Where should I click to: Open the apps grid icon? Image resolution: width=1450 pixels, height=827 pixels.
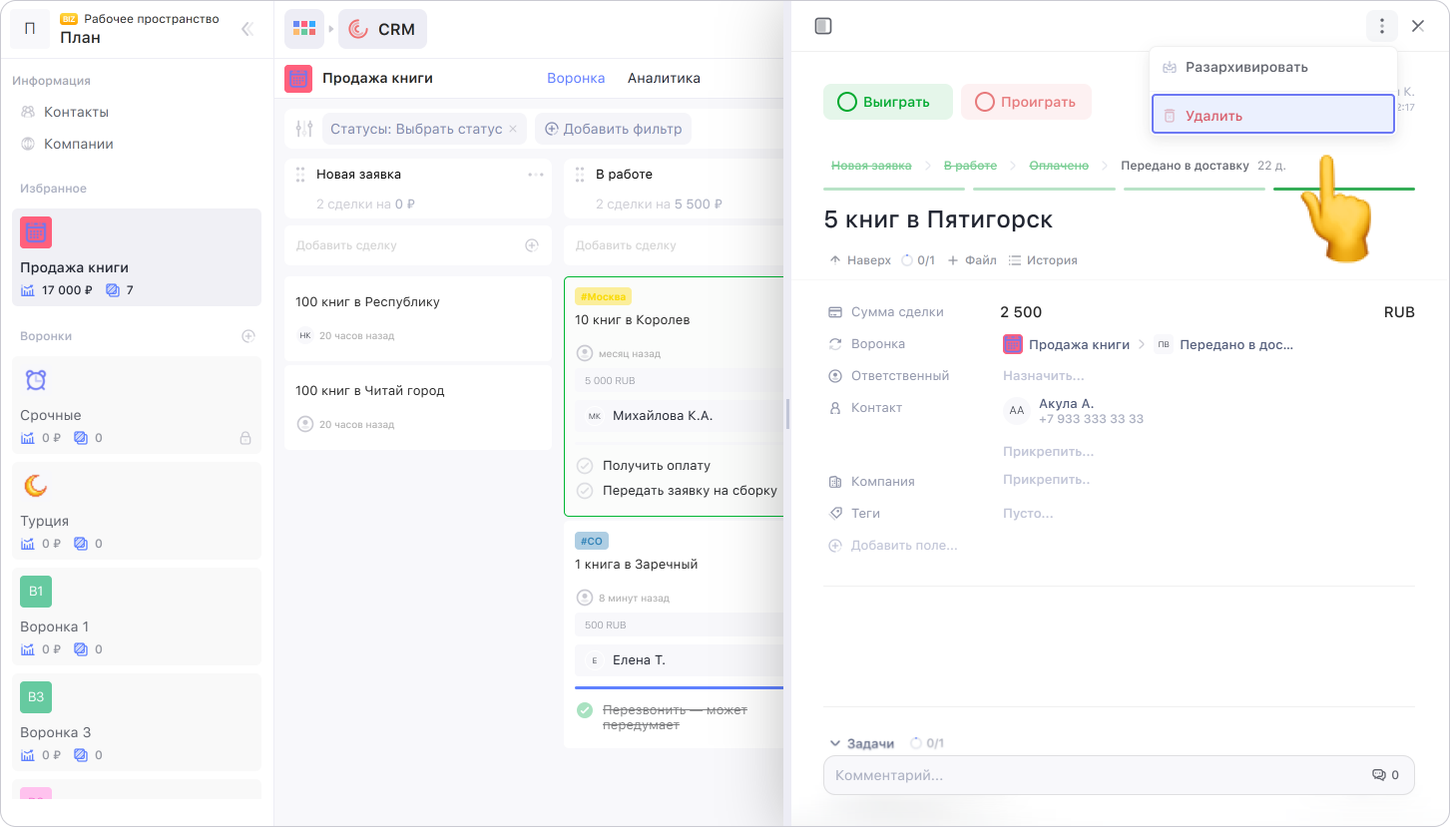[x=303, y=29]
